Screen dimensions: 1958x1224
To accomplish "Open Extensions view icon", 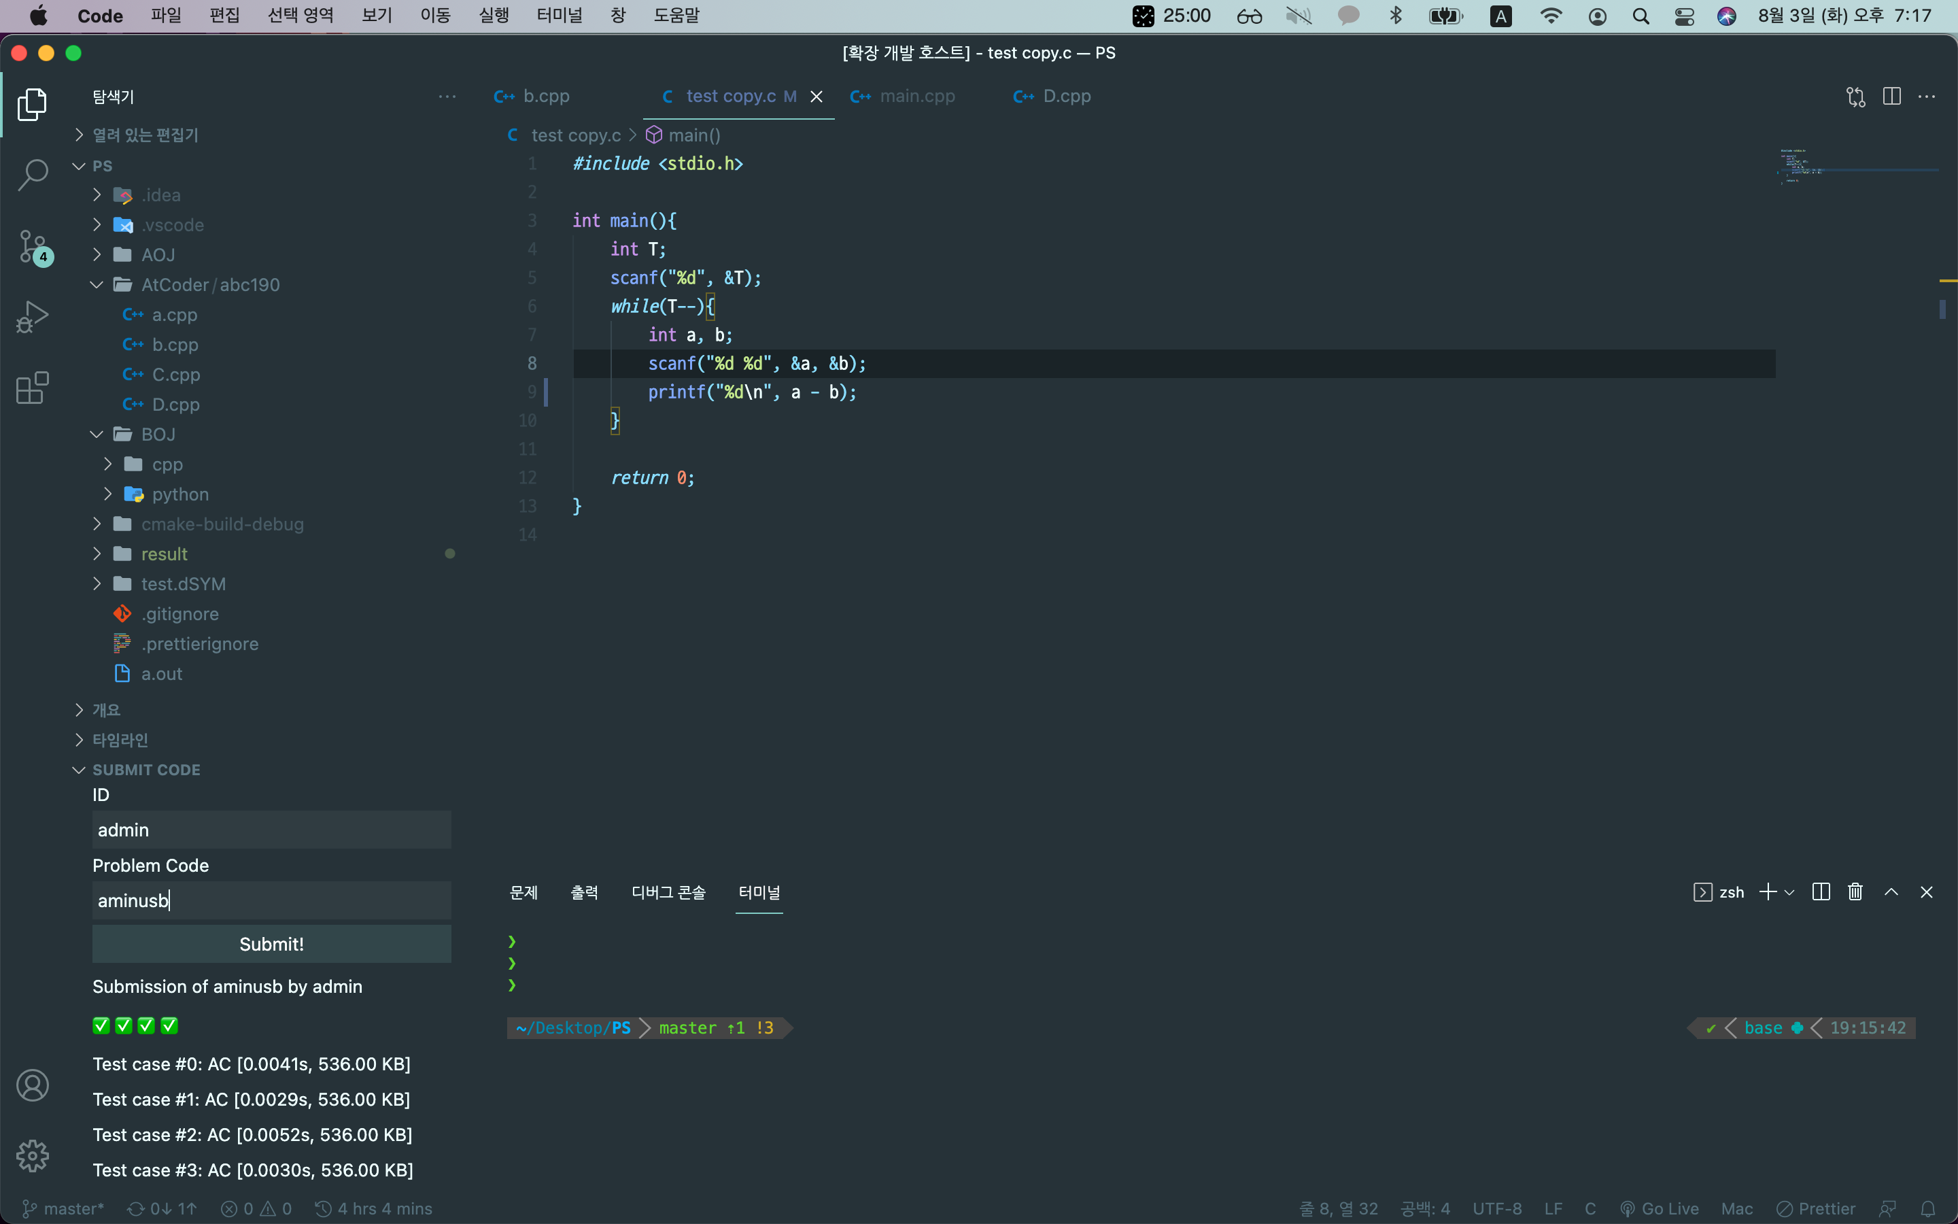I will tap(33, 388).
